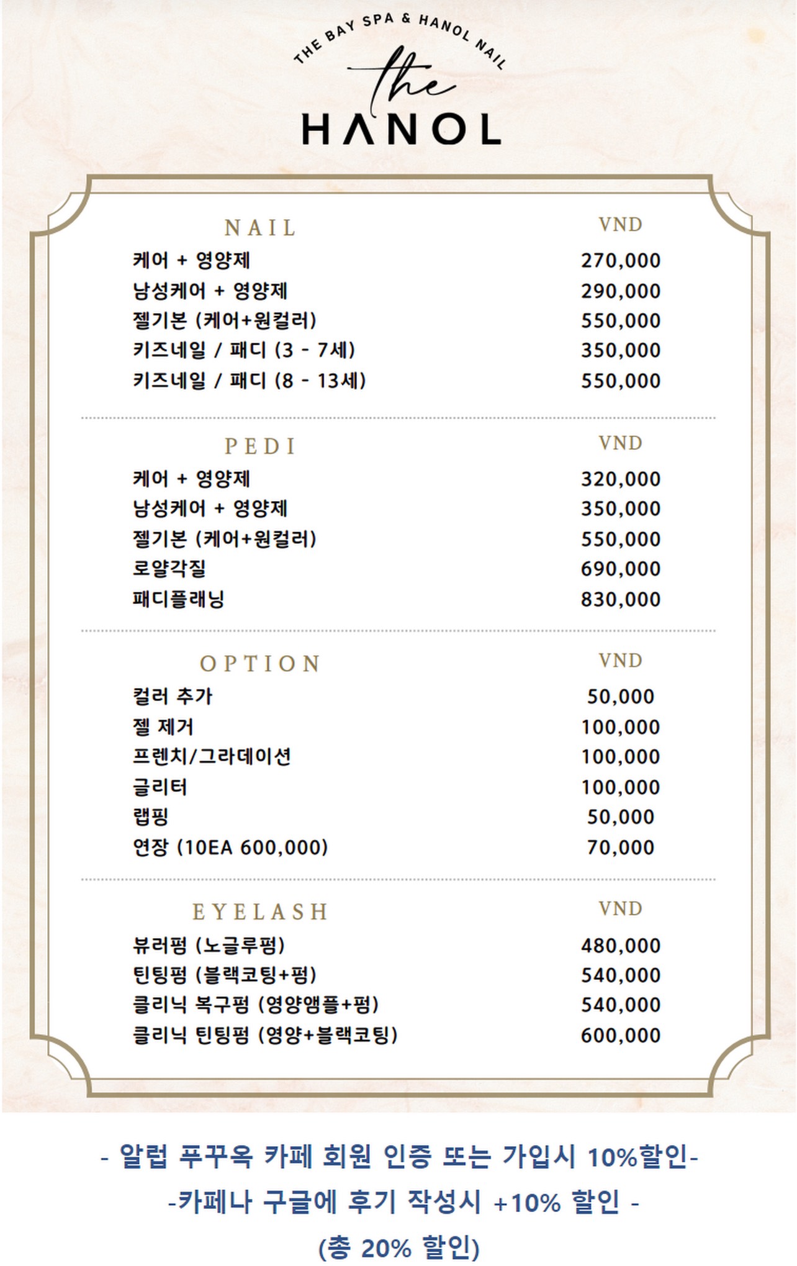Click the EYELASH section heading
This screenshot has width=797, height=1266.
(x=261, y=912)
